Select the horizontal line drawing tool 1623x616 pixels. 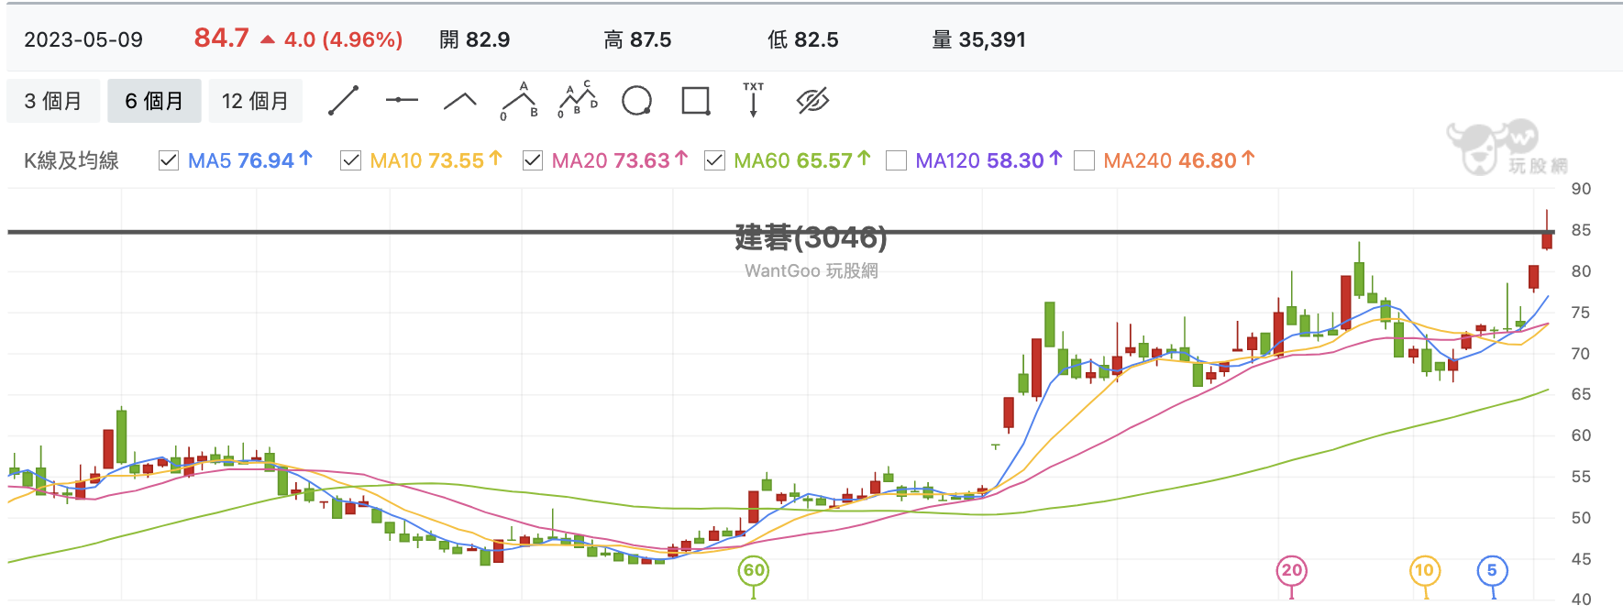click(x=402, y=100)
